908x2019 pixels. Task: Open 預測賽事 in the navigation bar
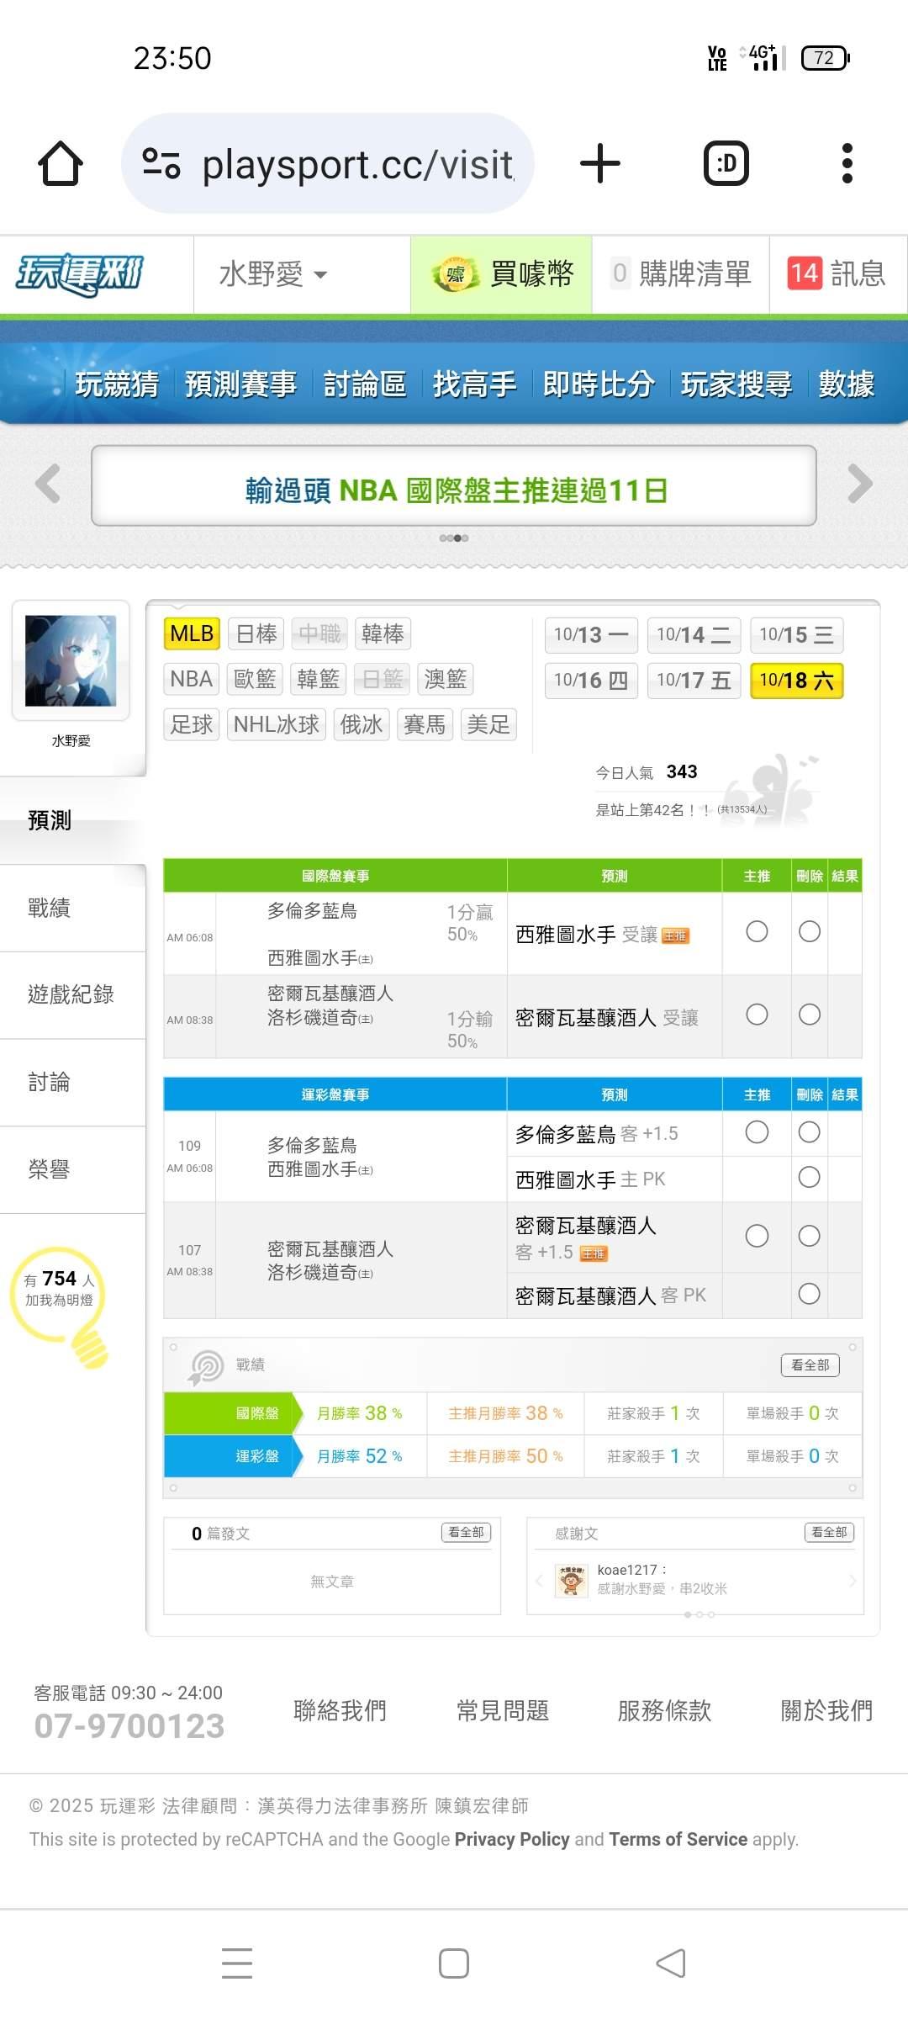(x=240, y=384)
